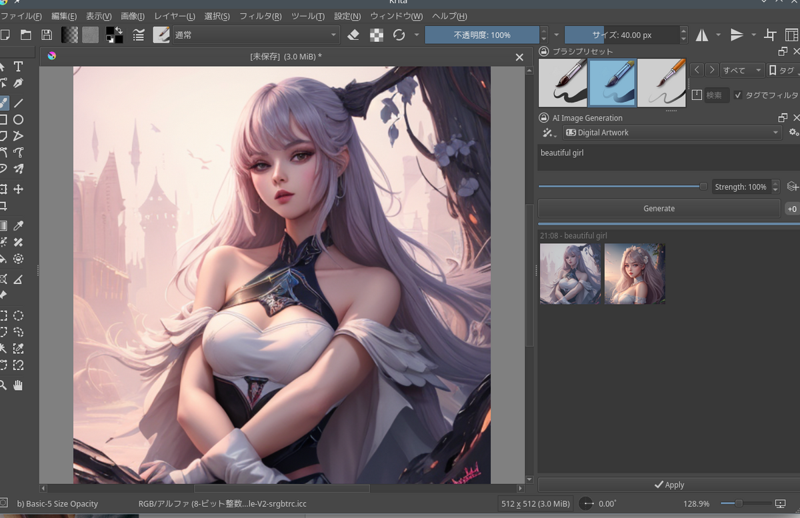The width and height of the screenshot is (800, 518).
Task: Toggle preserve alpha checkerboard button
Action: [377, 35]
